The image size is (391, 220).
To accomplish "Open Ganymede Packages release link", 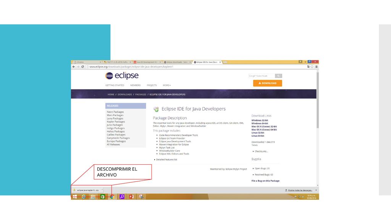I will click(118, 138).
